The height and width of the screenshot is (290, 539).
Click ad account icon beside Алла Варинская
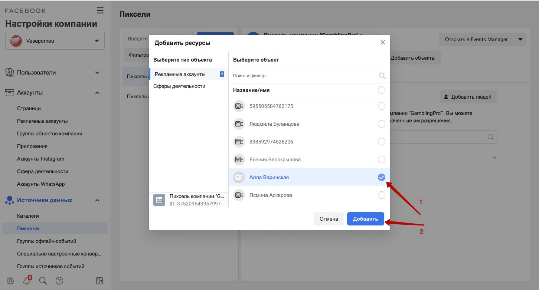pyautogui.click(x=239, y=177)
